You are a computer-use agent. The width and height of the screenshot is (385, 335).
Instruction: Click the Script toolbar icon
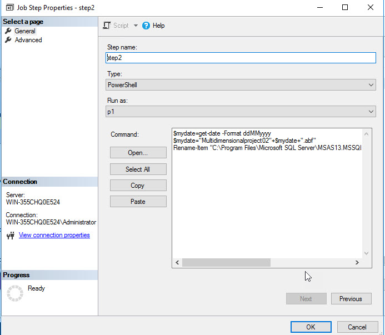point(107,26)
